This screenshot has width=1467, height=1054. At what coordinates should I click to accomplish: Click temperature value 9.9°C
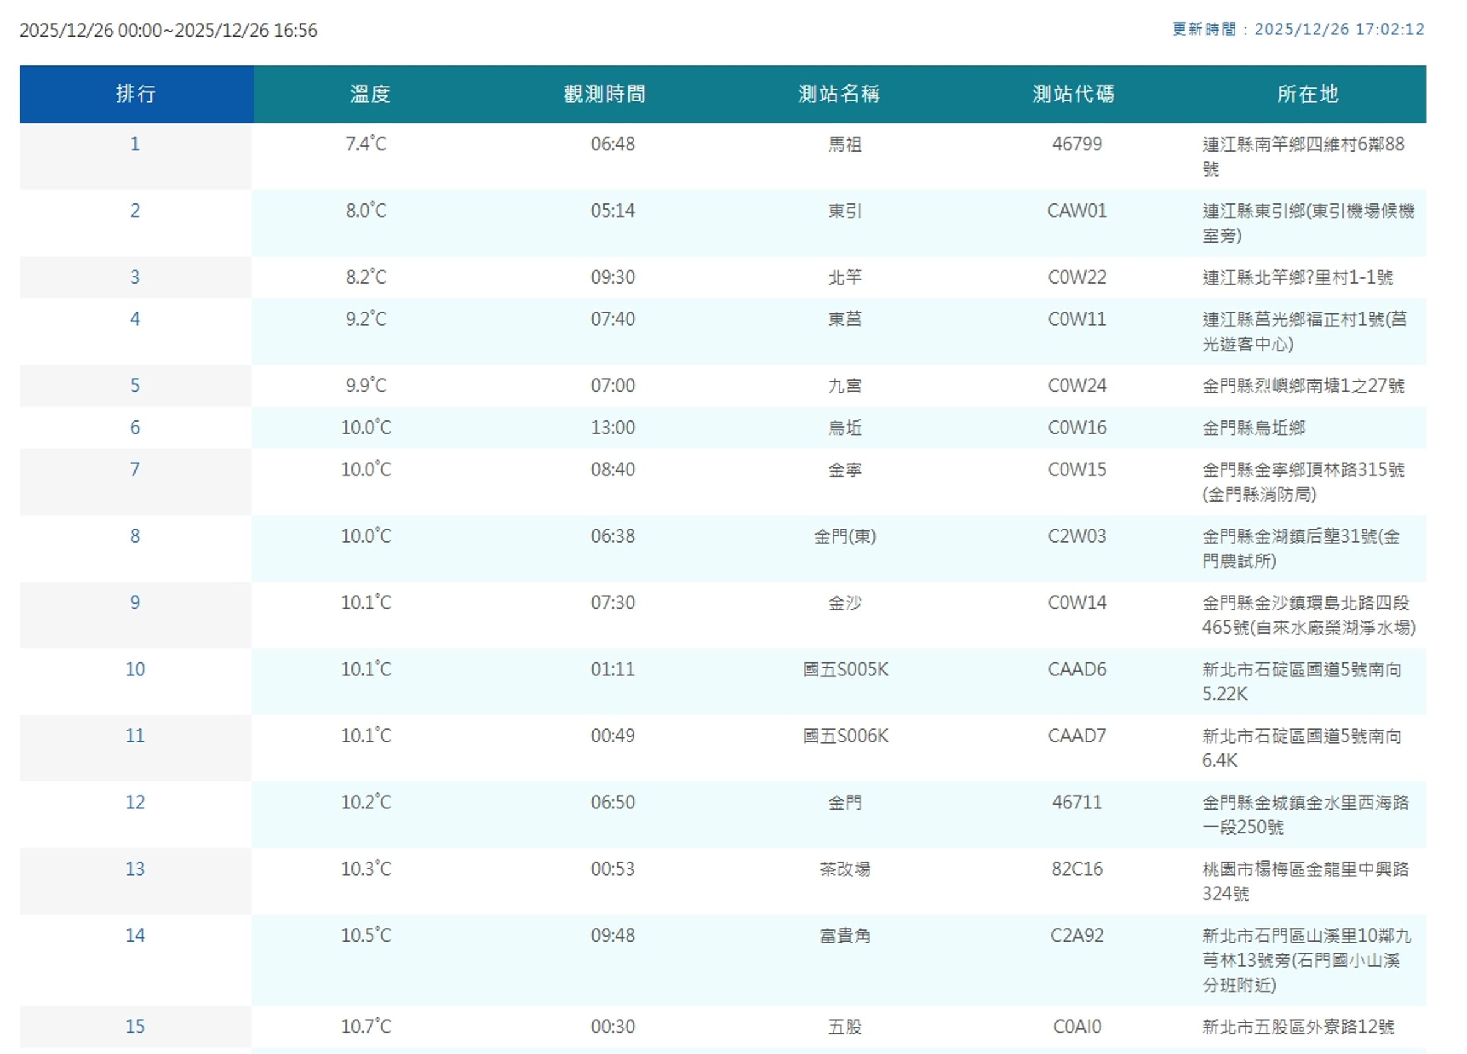[x=366, y=386]
